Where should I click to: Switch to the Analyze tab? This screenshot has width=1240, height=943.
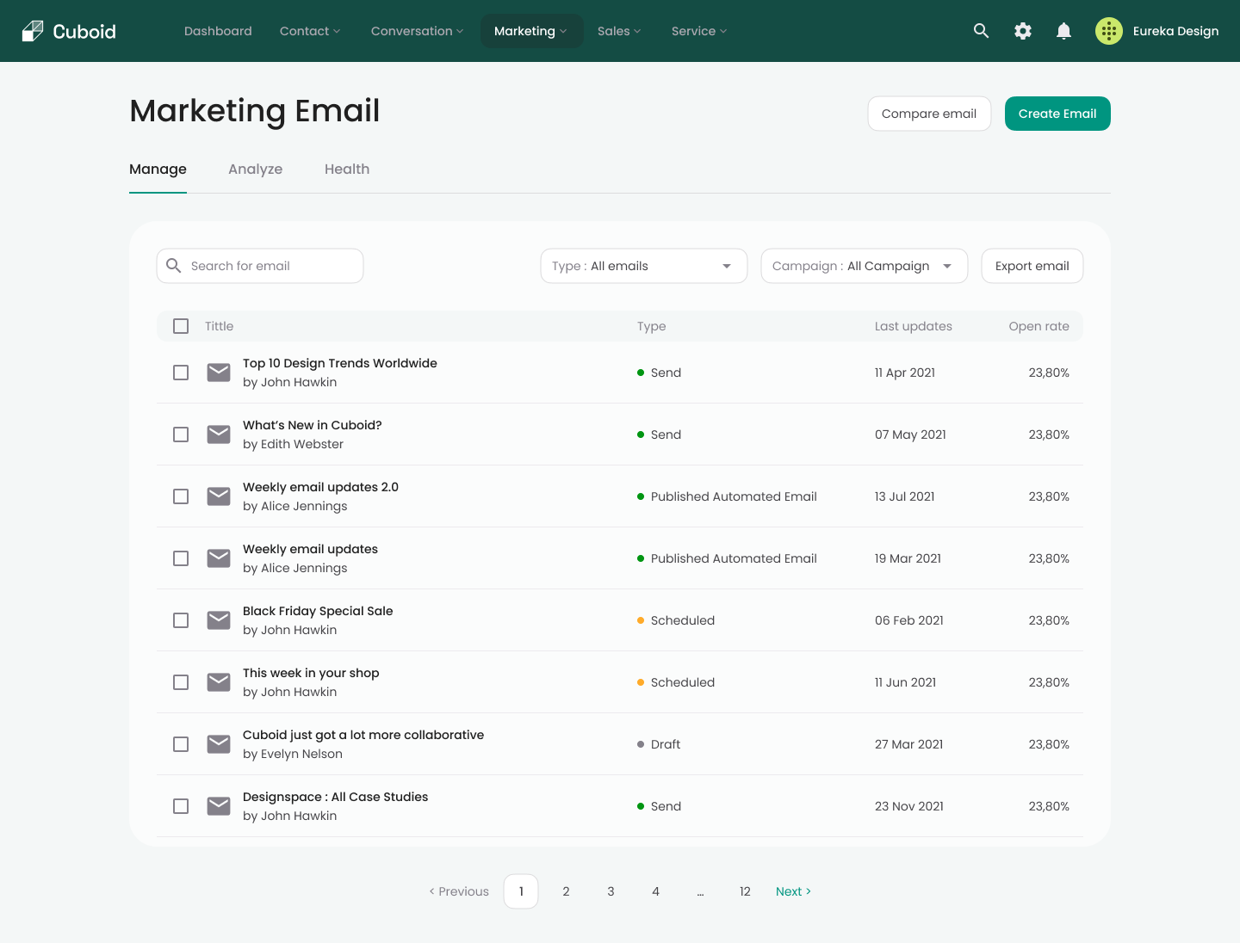click(255, 169)
